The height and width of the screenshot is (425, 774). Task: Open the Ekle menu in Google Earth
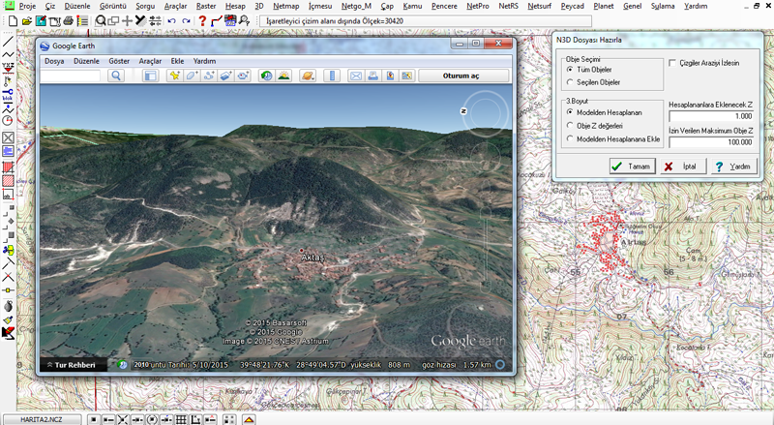tap(177, 61)
